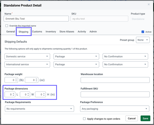Screen dimensions: 154x125
Task: Open the Customs tab
Action: [x=37, y=32]
